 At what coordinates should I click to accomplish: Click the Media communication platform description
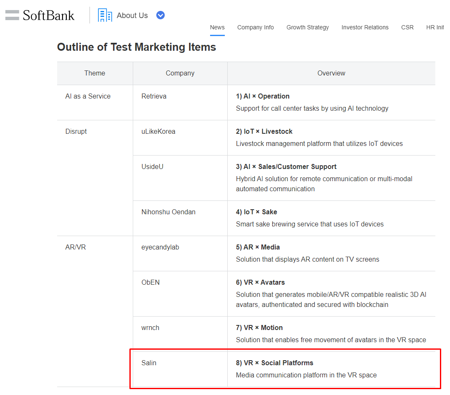pos(306,375)
